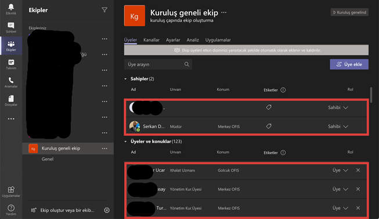Select Kuruluş geneli ekip team in list

pos(68,148)
